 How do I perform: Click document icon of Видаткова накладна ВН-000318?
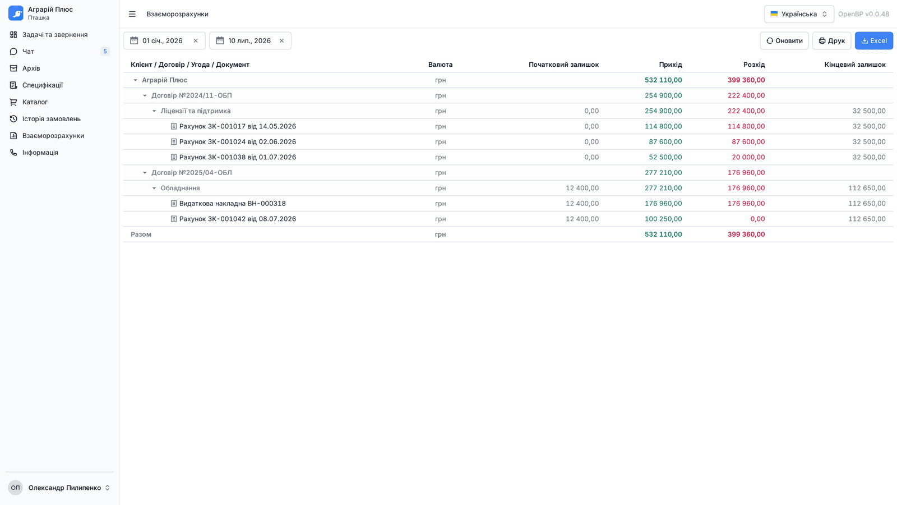pos(174,204)
